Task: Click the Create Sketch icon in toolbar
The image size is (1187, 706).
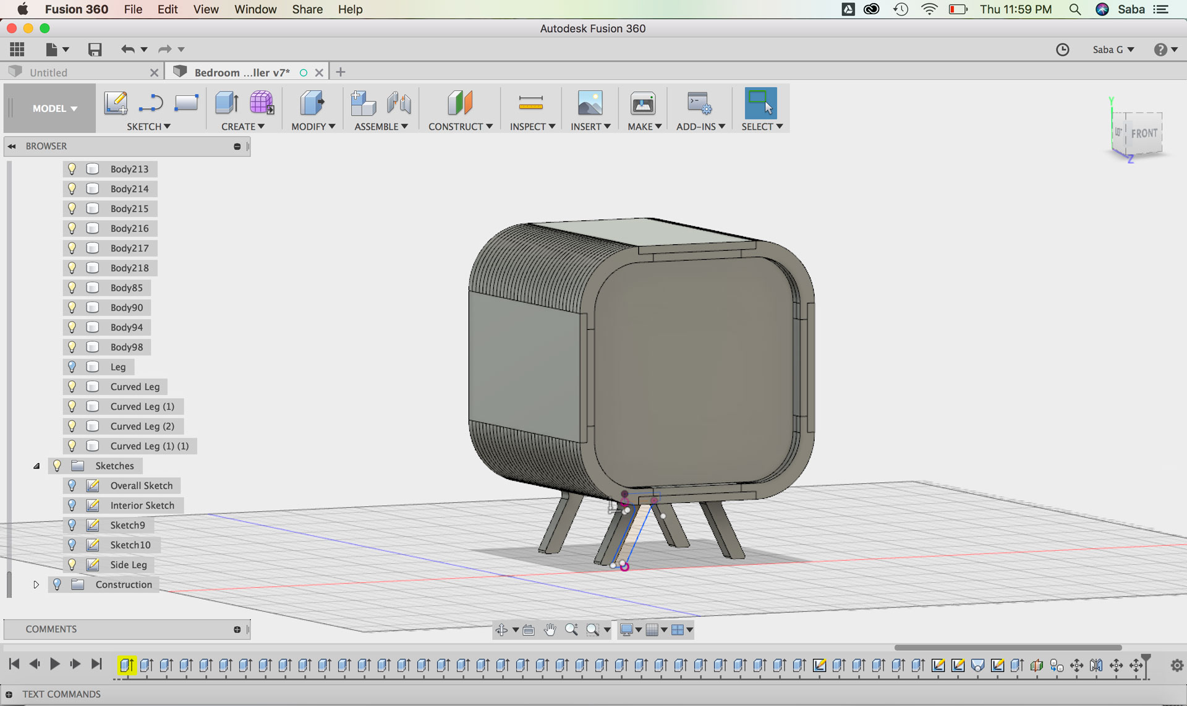Action: 116,103
